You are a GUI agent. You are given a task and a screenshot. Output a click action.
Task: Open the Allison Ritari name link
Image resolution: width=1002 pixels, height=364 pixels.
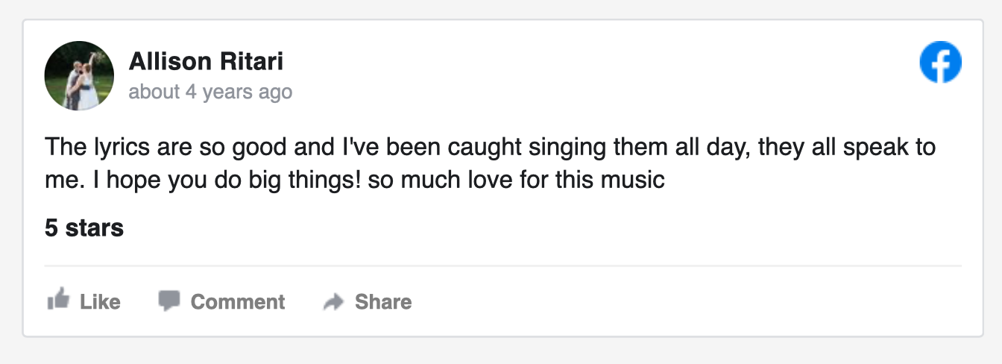206,61
